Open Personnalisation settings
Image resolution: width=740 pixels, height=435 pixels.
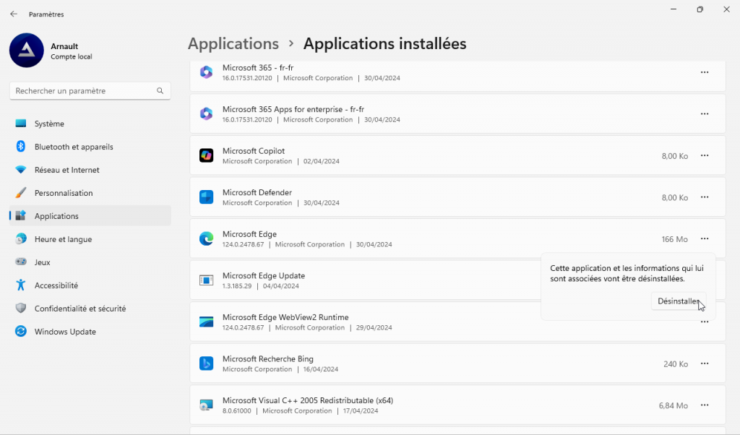click(90, 193)
